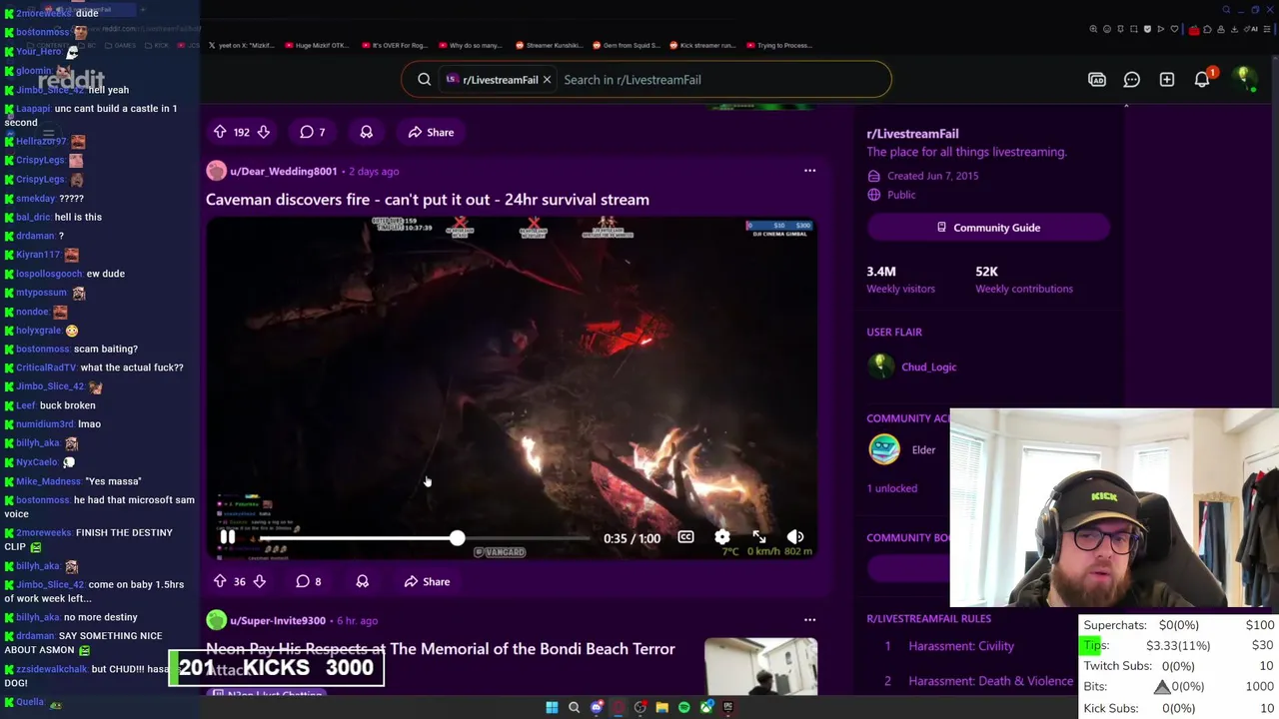Open Epic Games launcher from the taskbar
The width and height of the screenshot is (1279, 719).
(x=728, y=707)
